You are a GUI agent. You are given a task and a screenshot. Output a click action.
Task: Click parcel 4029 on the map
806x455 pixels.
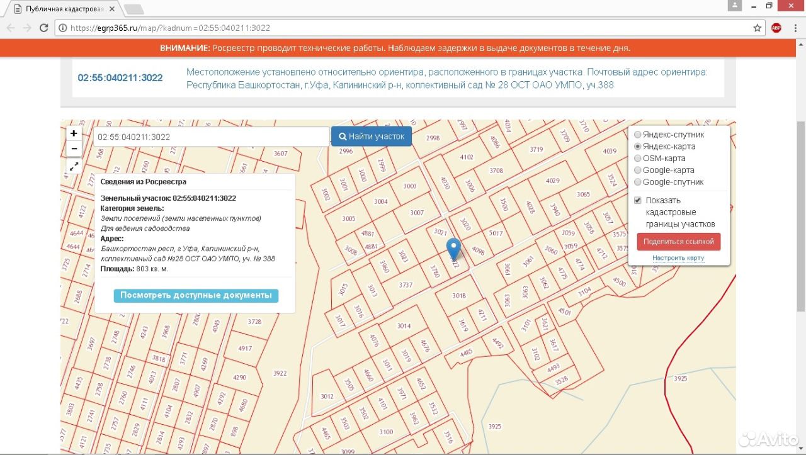(x=553, y=181)
